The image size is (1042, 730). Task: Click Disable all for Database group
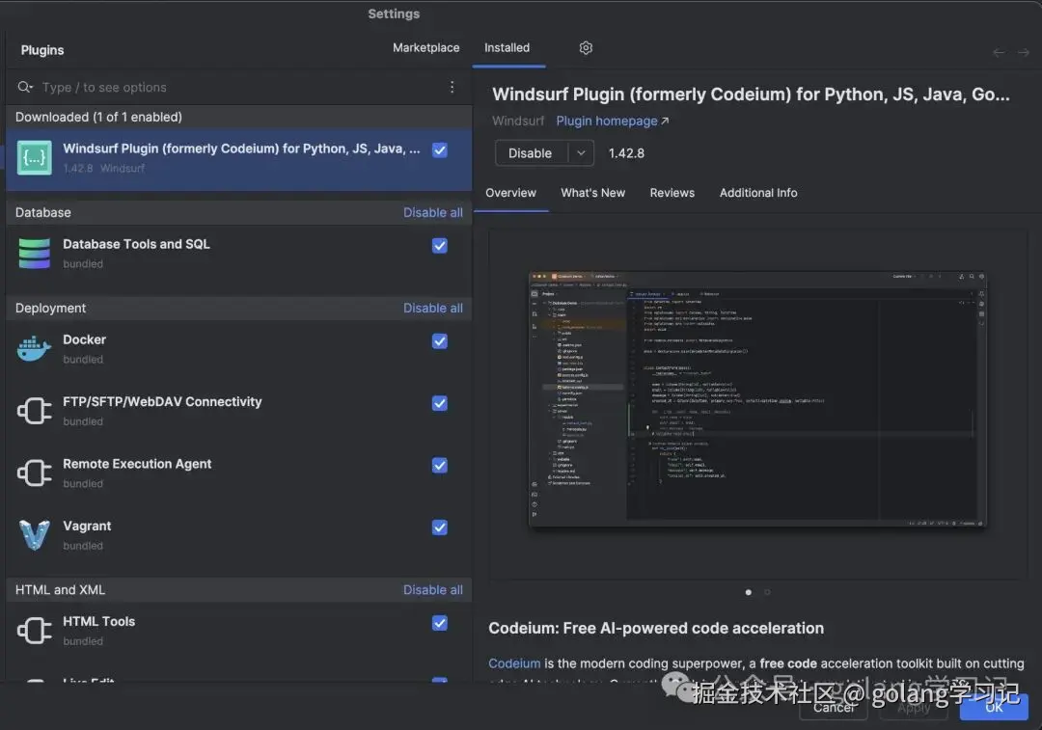click(432, 212)
